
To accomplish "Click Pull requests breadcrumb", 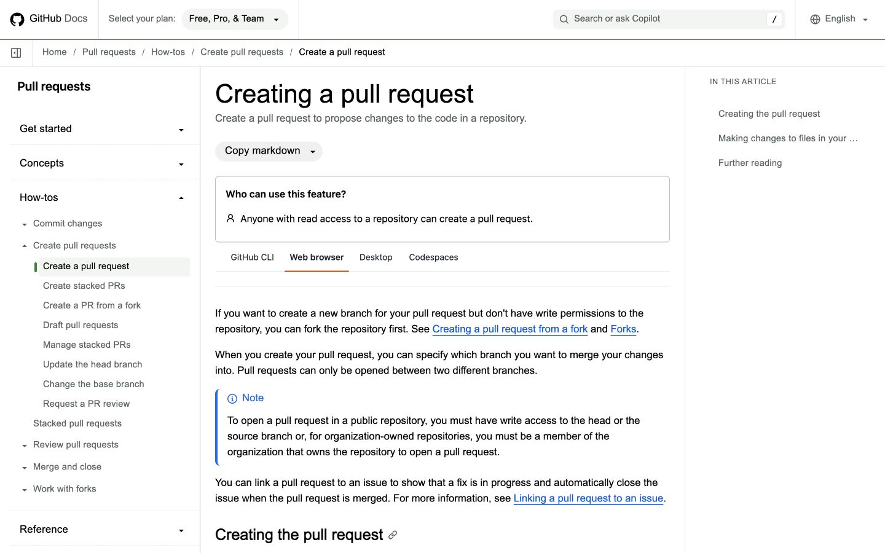I will tap(109, 52).
